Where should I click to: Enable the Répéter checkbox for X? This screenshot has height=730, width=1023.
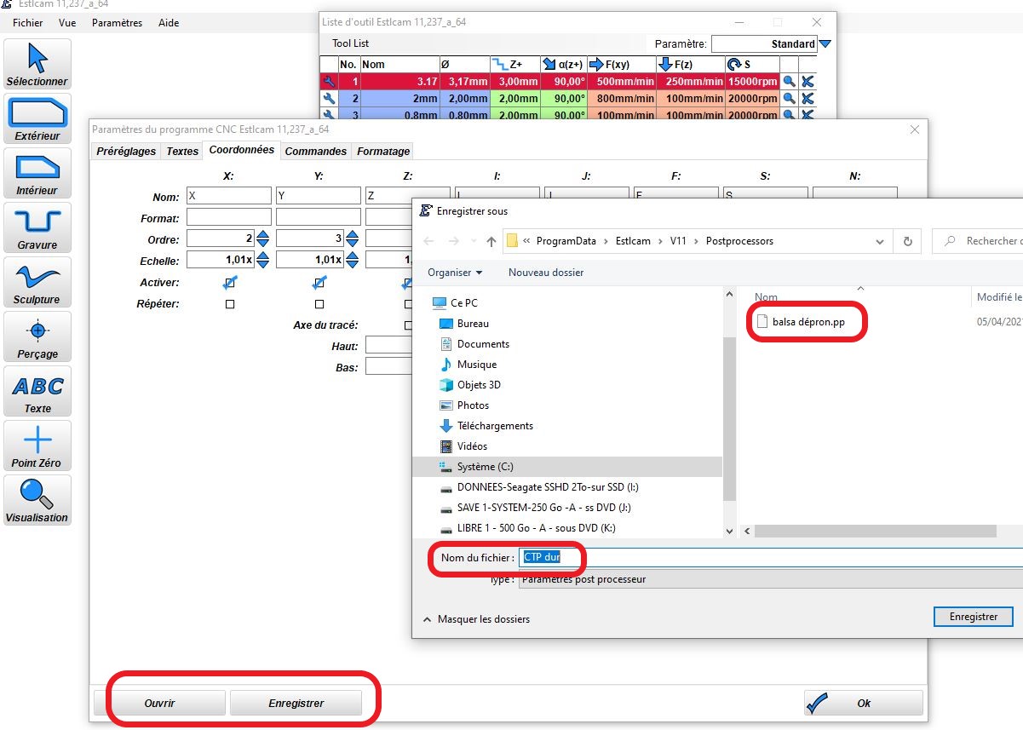(x=230, y=304)
